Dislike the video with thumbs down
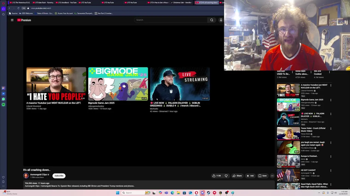 [x=226, y=176]
